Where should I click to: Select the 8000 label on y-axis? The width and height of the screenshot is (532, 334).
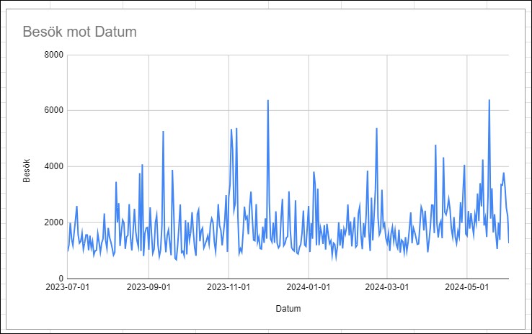tap(54, 55)
